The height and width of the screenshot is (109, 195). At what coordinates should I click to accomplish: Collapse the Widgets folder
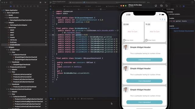point(5,47)
